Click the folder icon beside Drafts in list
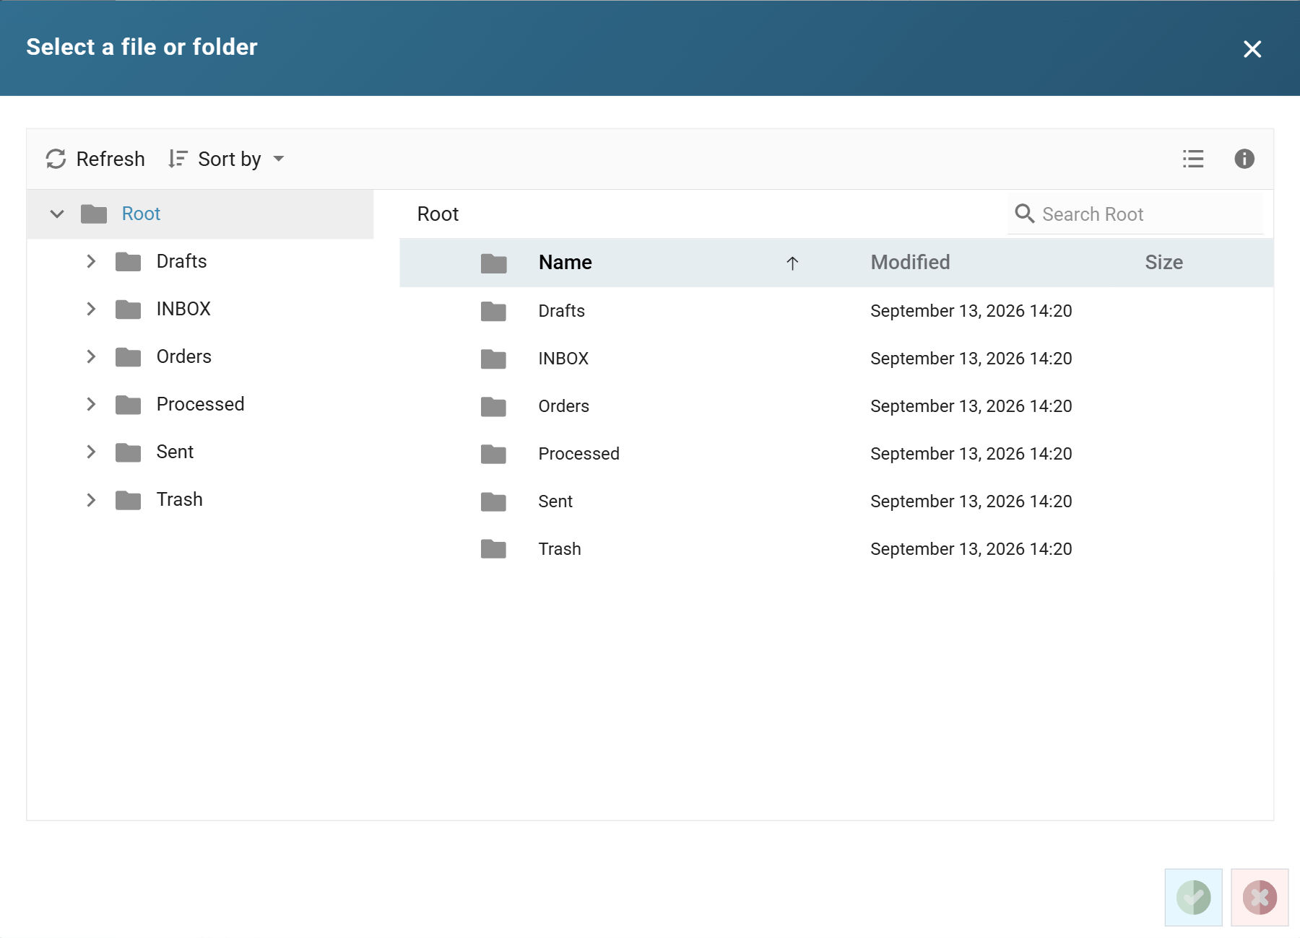 (x=494, y=312)
